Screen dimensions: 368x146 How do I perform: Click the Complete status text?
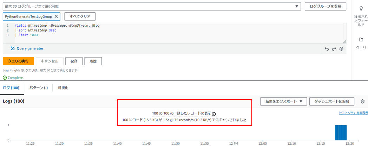pyautogui.click(x=15, y=78)
